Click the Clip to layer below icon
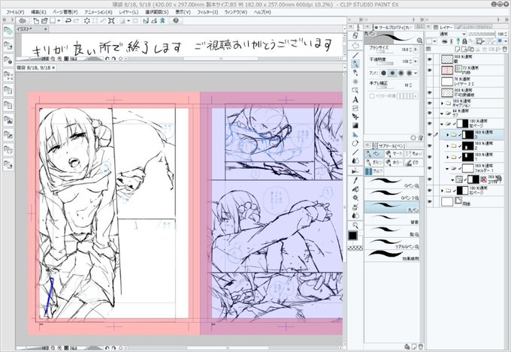This screenshot has width=511, height=352. point(445,41)
